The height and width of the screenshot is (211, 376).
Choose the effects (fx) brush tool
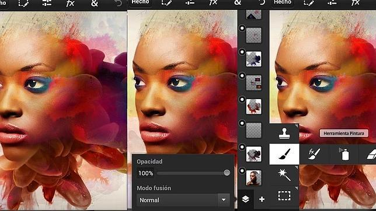(314, 154)
